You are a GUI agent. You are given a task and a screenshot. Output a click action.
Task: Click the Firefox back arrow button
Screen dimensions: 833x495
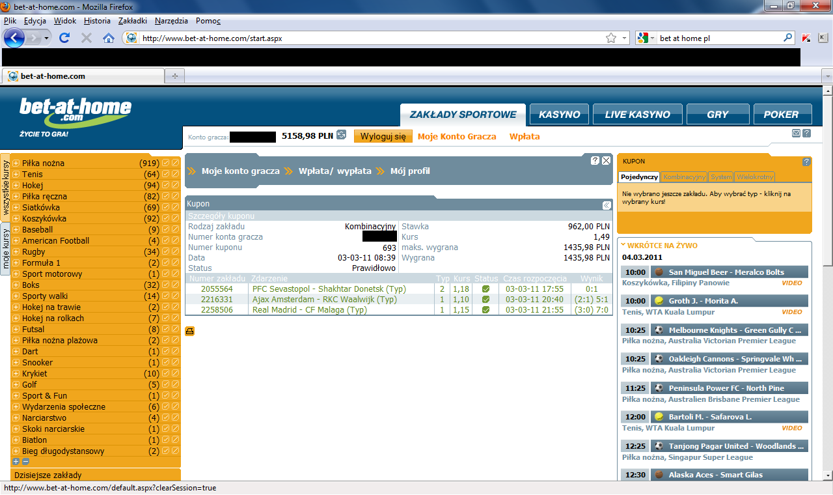click(x=14, y=38)
